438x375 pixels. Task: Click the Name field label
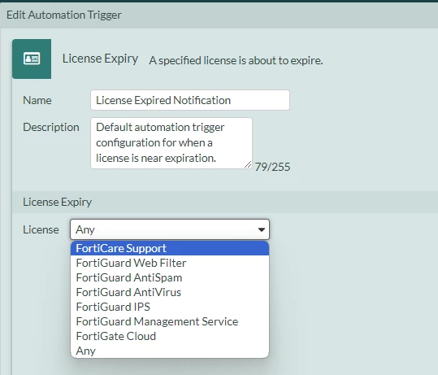click(37, 100)
